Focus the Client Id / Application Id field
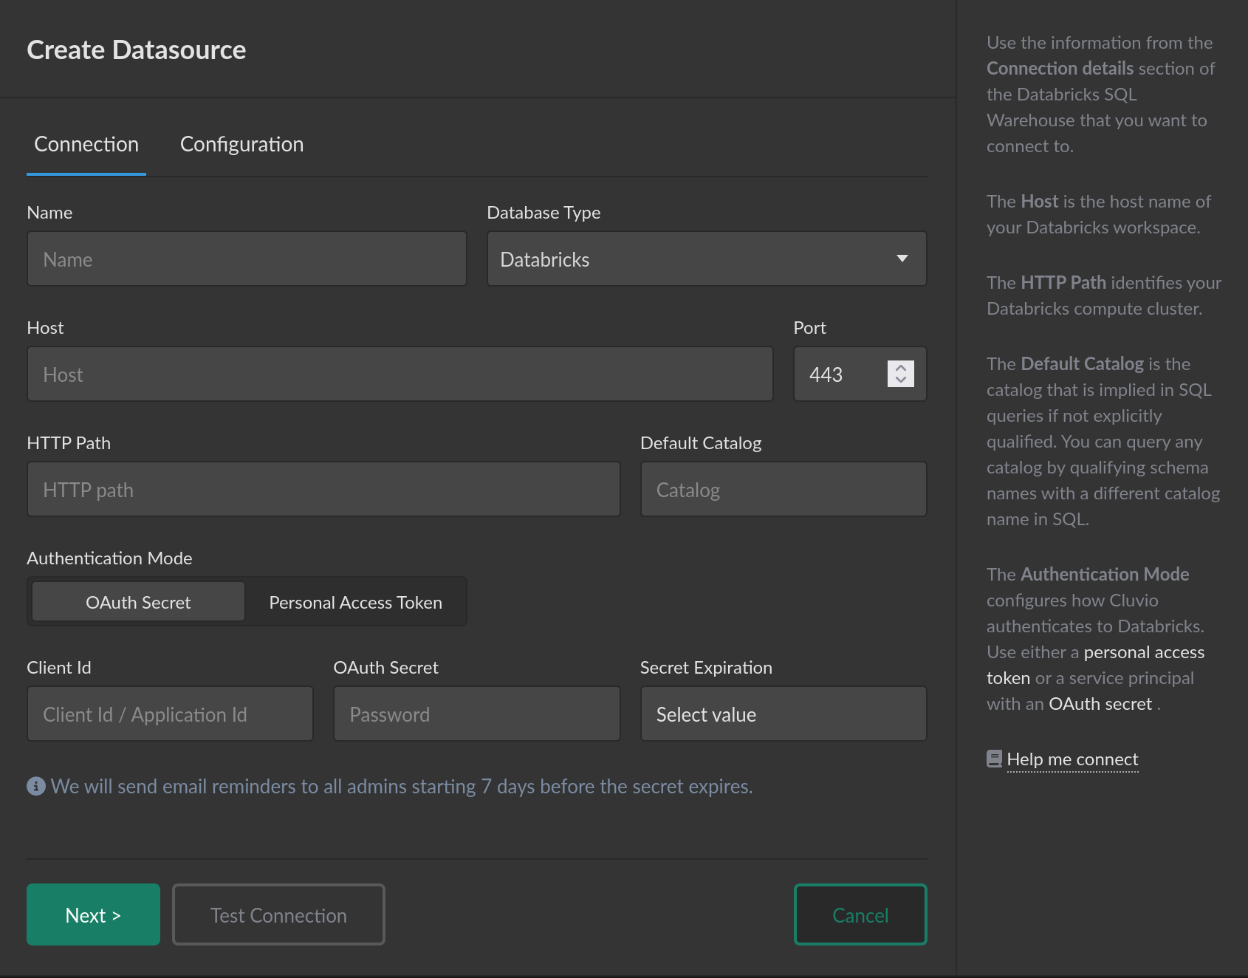 [170, 714]
